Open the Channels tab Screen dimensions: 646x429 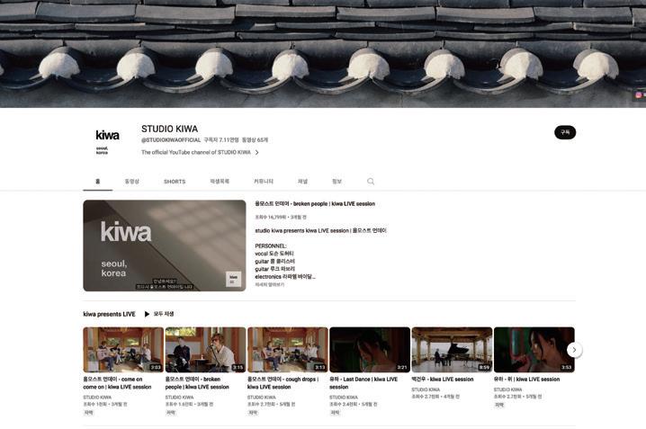[x=303, y=181]
